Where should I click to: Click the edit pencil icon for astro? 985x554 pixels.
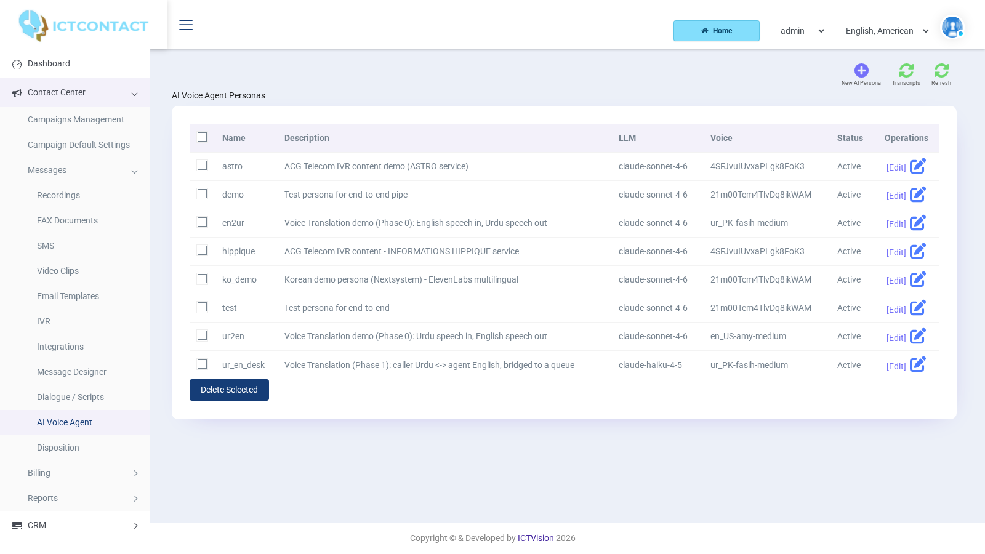pyautogui.click(x=918, y=166)
